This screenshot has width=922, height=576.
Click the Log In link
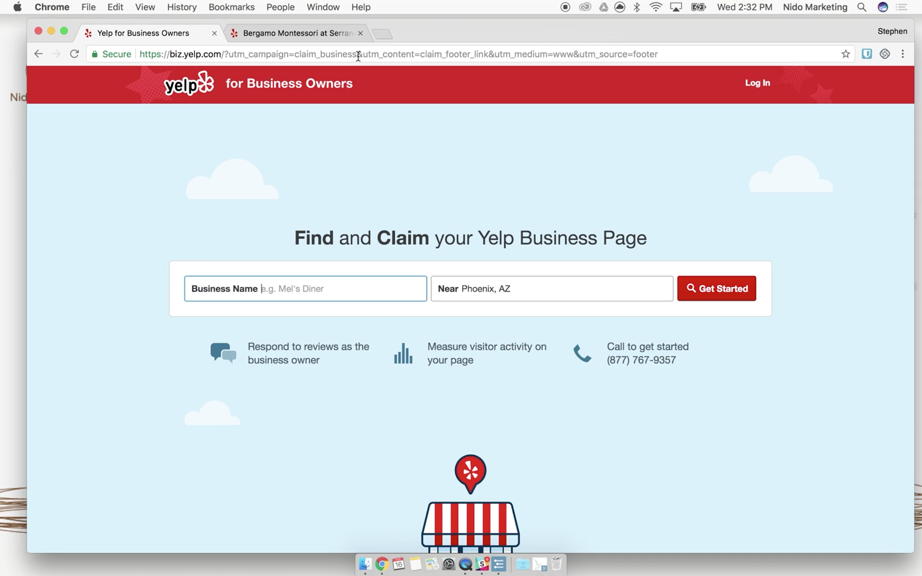(757, 83)
